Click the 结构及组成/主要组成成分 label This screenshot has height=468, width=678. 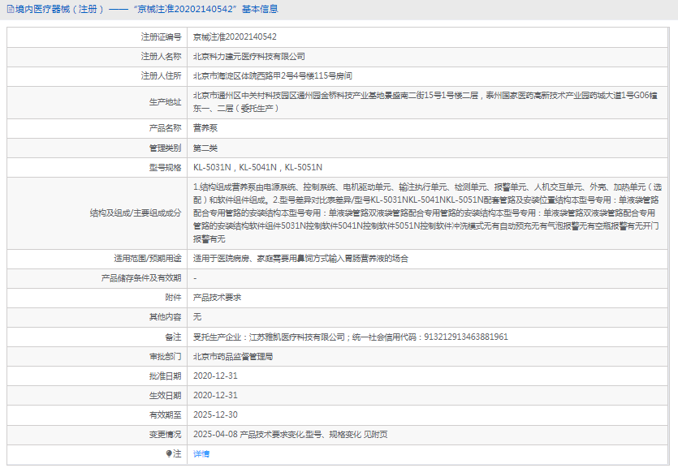pos(136,213)
